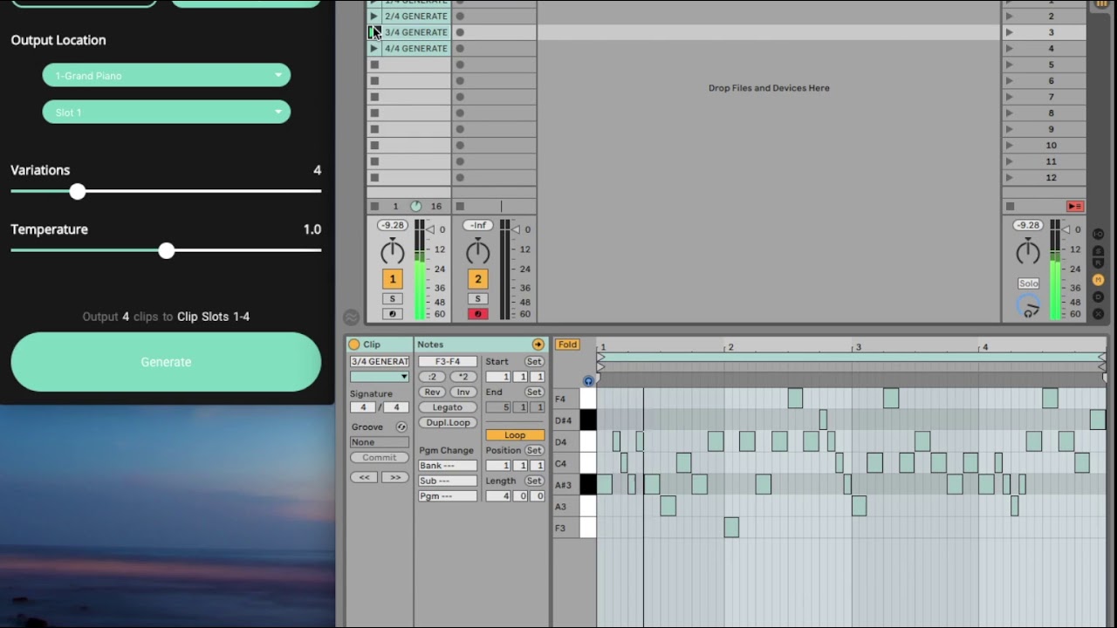
Task: Invert notes with the Inv button
Action: point(463,392)
